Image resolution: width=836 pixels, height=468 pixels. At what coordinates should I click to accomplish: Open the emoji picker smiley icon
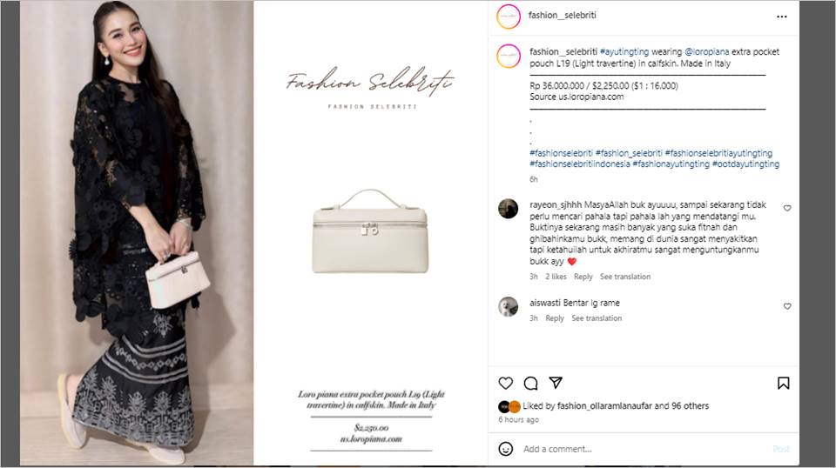pos(505,449)
